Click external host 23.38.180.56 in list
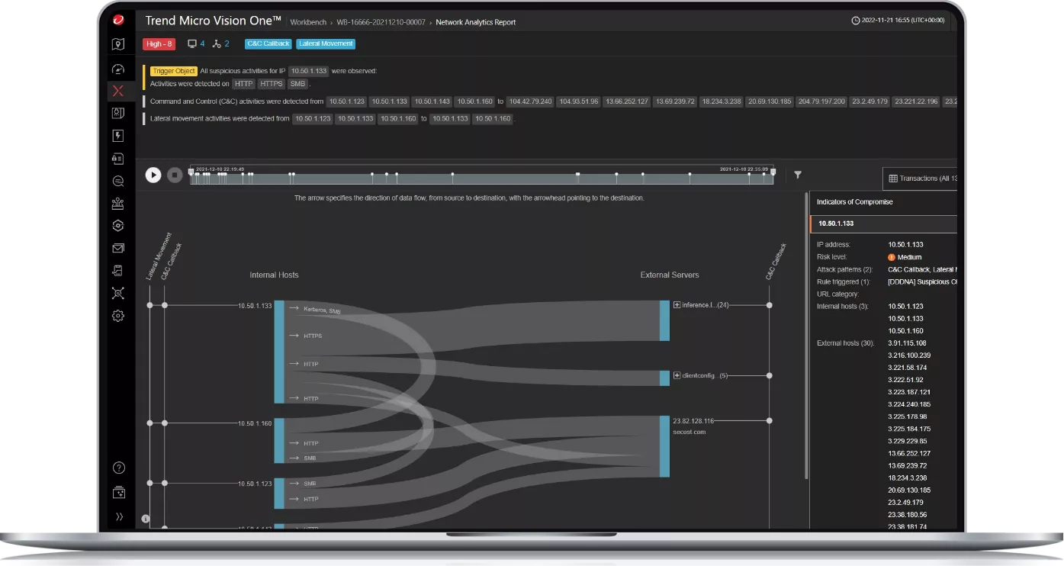The width and height of the screenshot is (1064, 566). (x=907, y=515)
